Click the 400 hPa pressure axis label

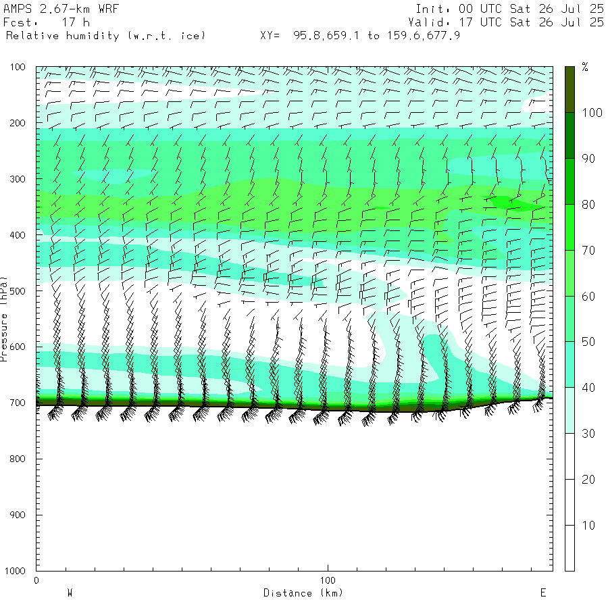tap(18, 235)
